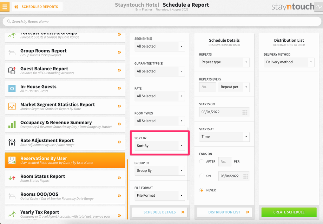323x224 pixels.
Task: Click the Repeats Every number field
Action: (207, 87)
